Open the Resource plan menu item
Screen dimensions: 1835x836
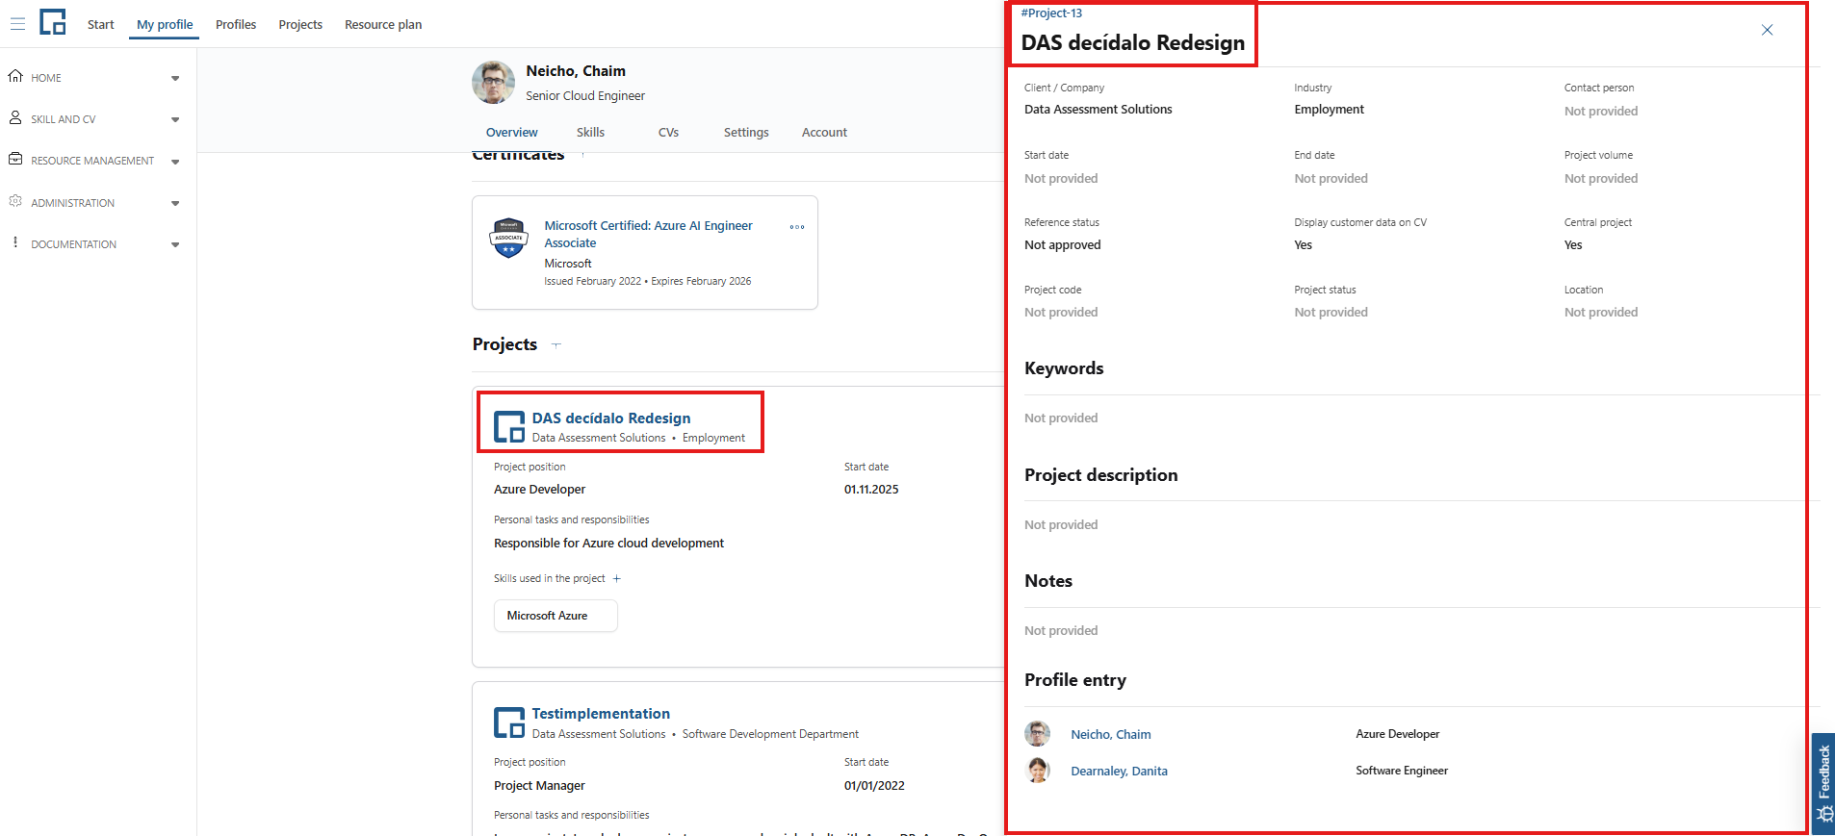(383, 24)
